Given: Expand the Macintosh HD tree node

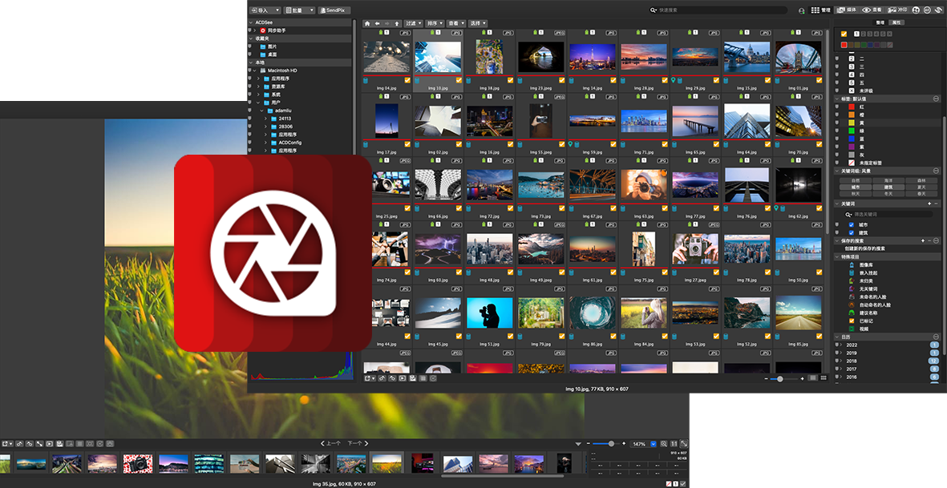Looking at the screenshot, I should [x=256, y=71].
